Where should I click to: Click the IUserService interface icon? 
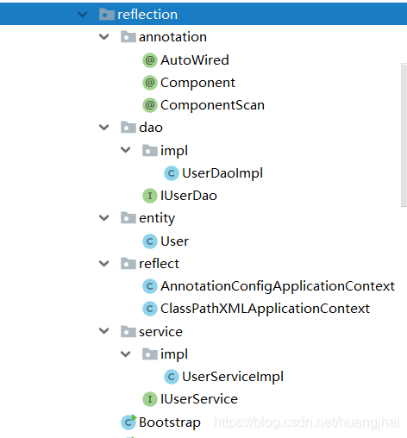click(150, 399)
